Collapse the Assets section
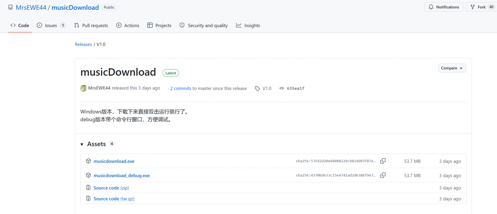The width and height of the screenshot is (497, 214). pyautogui.click(x=82, y=144)
